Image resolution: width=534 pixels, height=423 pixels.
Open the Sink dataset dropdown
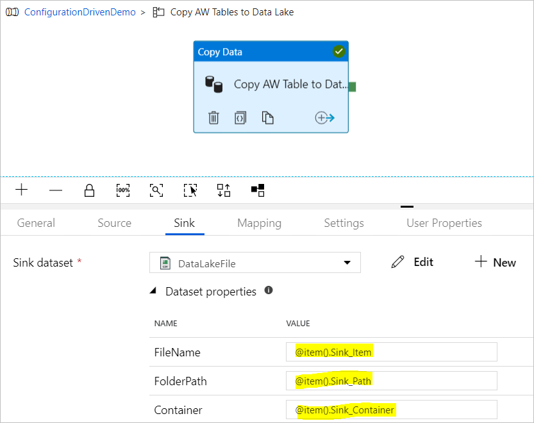point(347,262)
